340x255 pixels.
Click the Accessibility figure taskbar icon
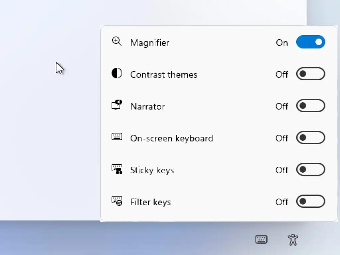(x=293, y=239)
